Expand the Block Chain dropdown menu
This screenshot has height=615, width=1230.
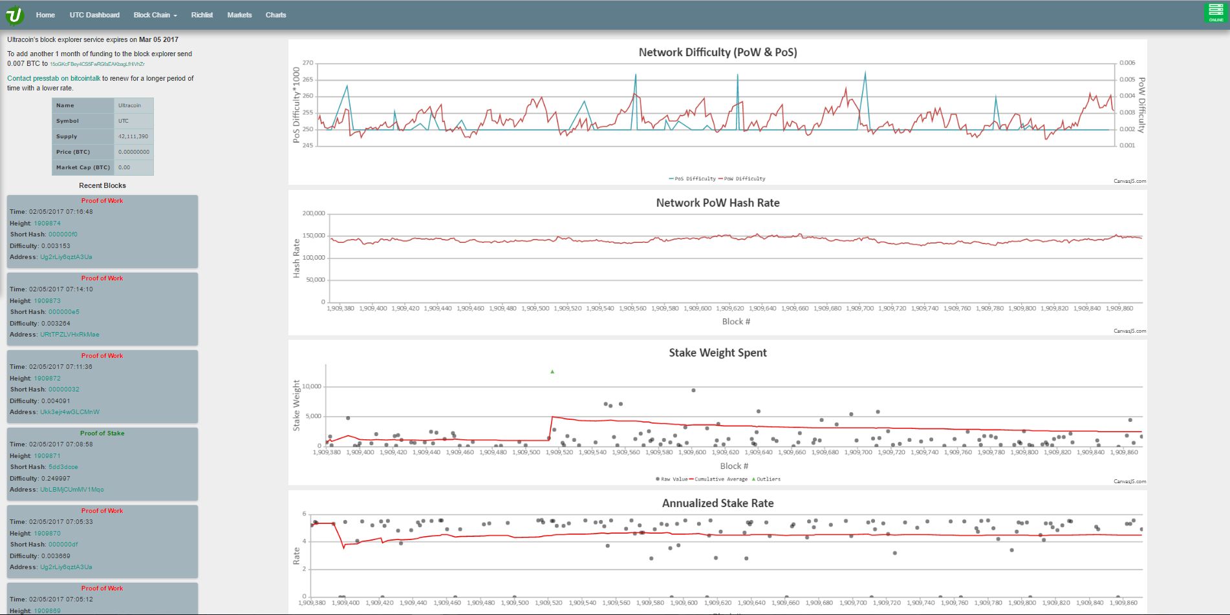(x=155, y=15)
